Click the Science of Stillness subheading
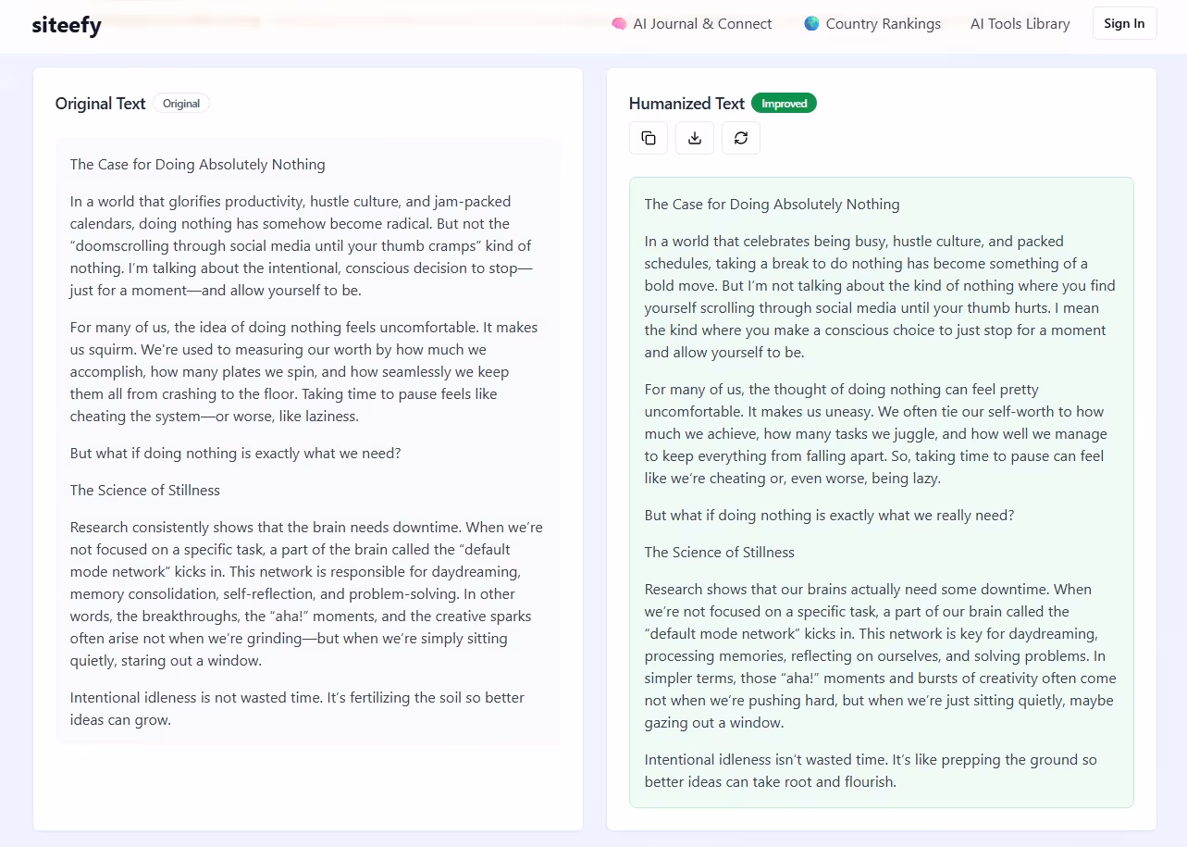 click(144, 490)
